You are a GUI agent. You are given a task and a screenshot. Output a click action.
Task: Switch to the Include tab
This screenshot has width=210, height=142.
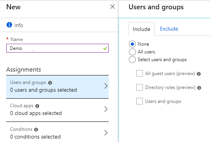click(141, 29)
